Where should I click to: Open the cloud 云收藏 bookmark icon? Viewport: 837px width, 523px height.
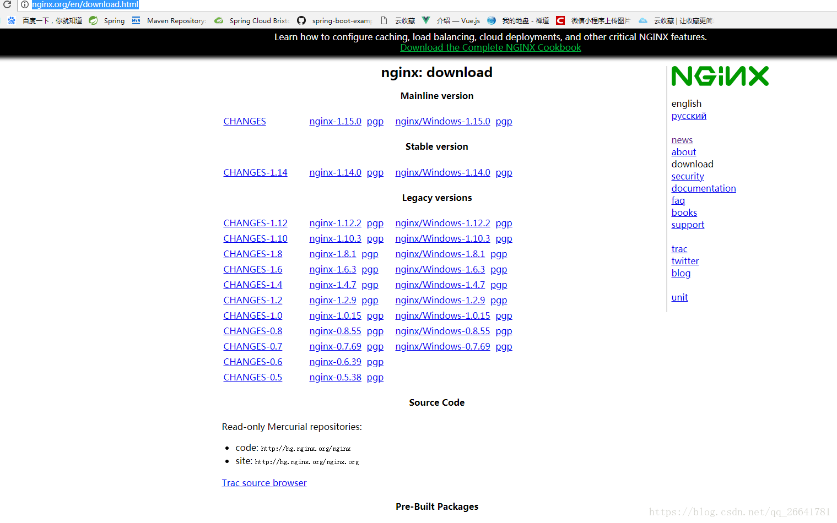[643, 20]
